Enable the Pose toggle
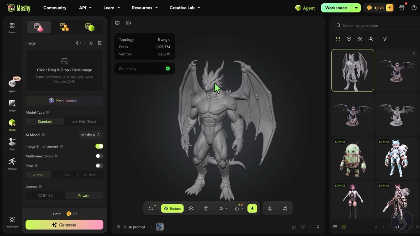Screen dimensions: 420x236 [99, 166]
